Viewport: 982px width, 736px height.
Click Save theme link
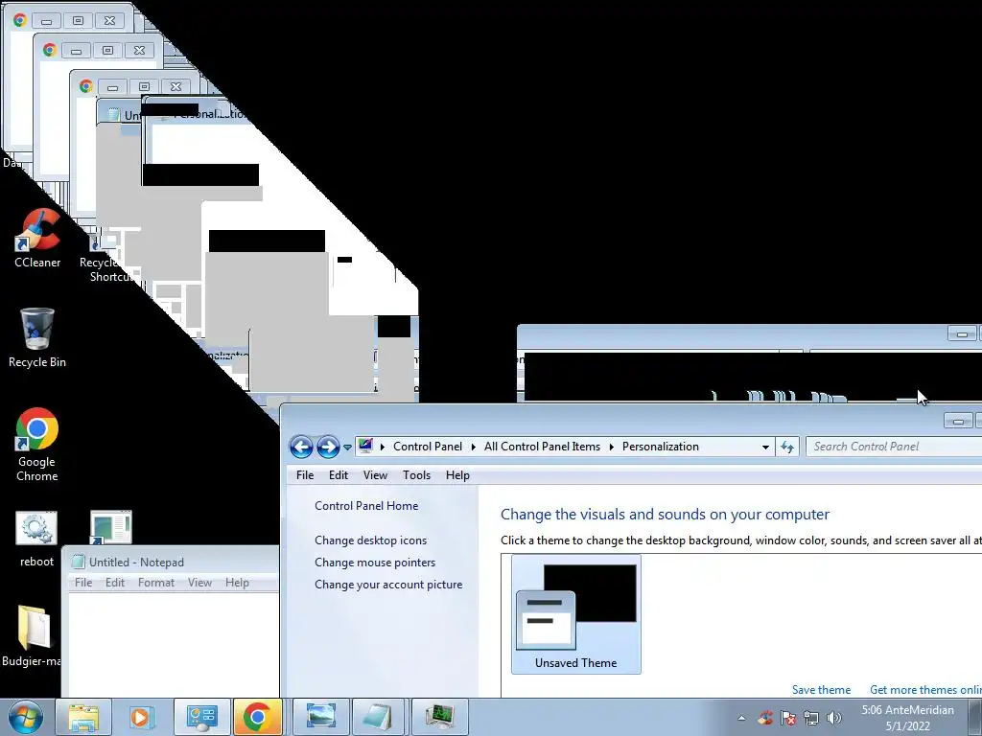click(821, 690)
